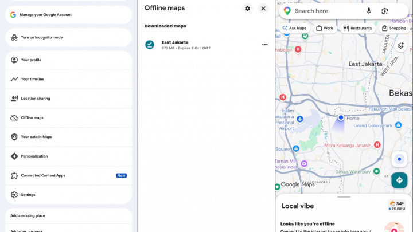Open Settings in the side menu
The height and width of the screenshot is (232, 413).
[68, 195]
